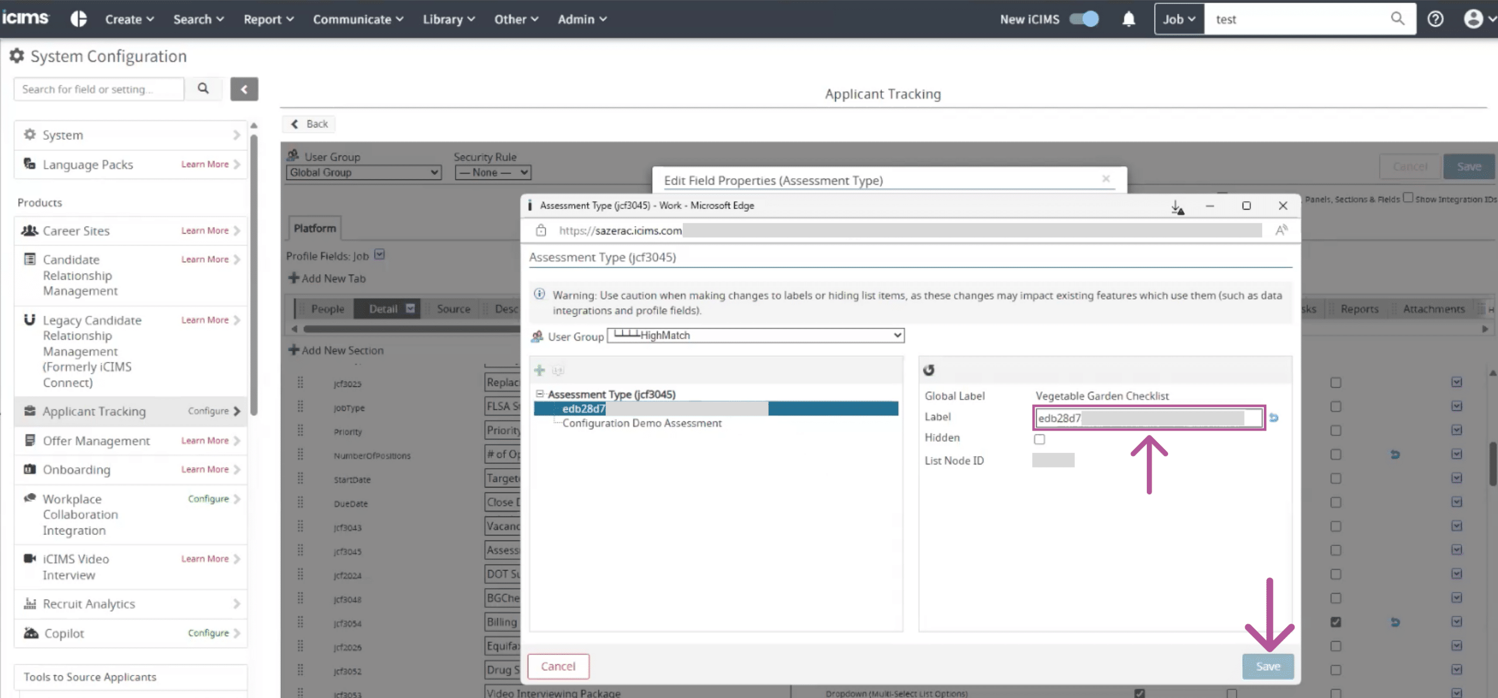Click the tabs horizontal scrollbar
This screenshot has width=1498, height=698.
412,329
